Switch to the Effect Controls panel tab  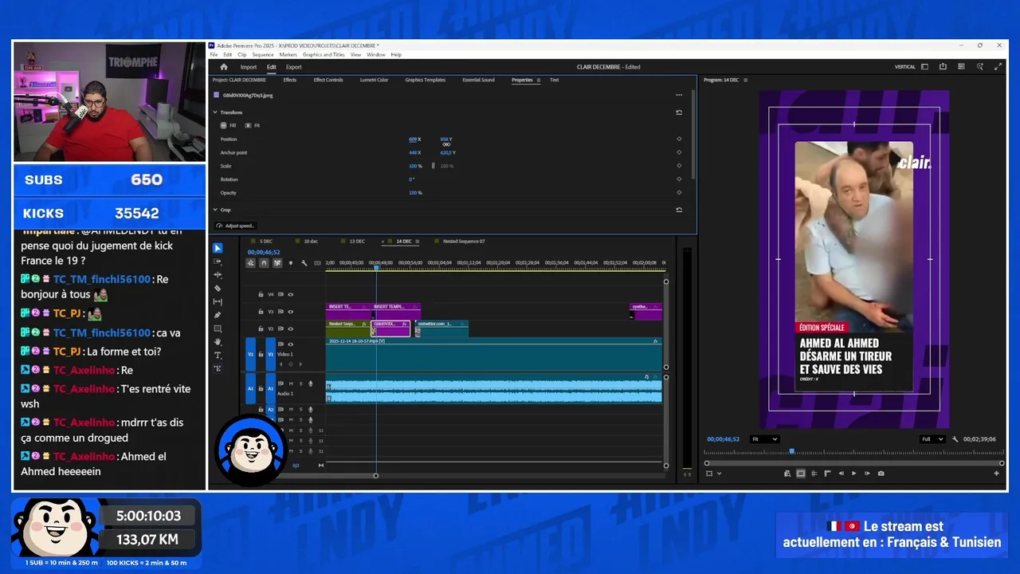pyautogui.click(x=328, y=80)
